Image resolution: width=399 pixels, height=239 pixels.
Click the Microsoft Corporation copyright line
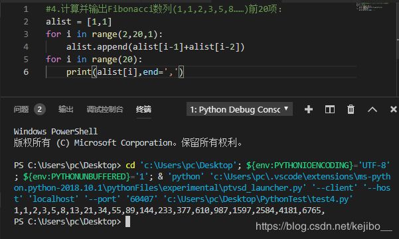[x=128, y=143]
